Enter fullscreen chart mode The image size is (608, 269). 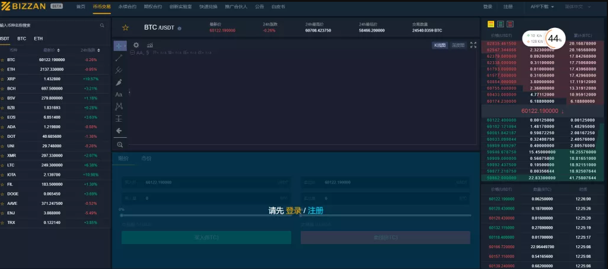click(473, 45)
